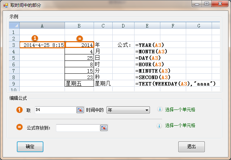Click the orange number 1 badge in edit formula section
231x160 pixels.
click(20, 110)
